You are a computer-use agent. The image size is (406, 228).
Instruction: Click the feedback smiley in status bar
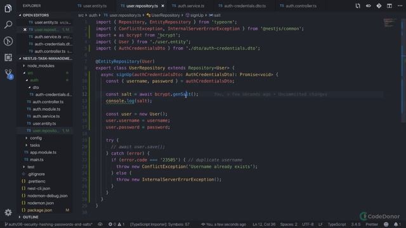point(386,224)
